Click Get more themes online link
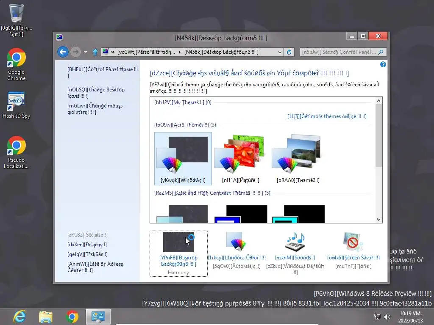The image size is (434, 325). (x=327, y=116)
